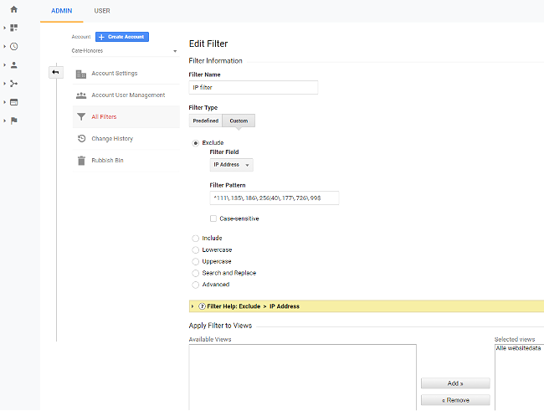Open the Audience person icon

14,65
